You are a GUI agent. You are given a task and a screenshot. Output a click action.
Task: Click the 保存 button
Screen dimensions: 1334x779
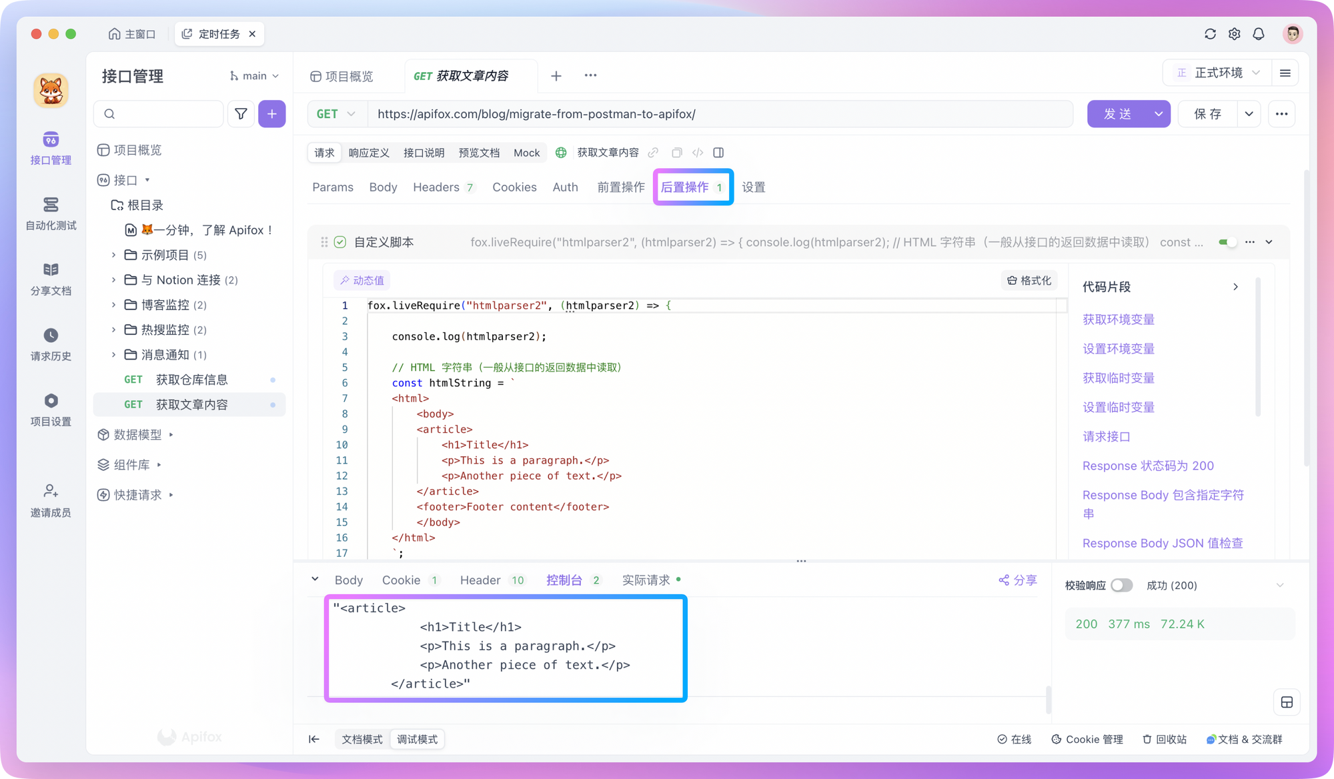click(1208, 114)
